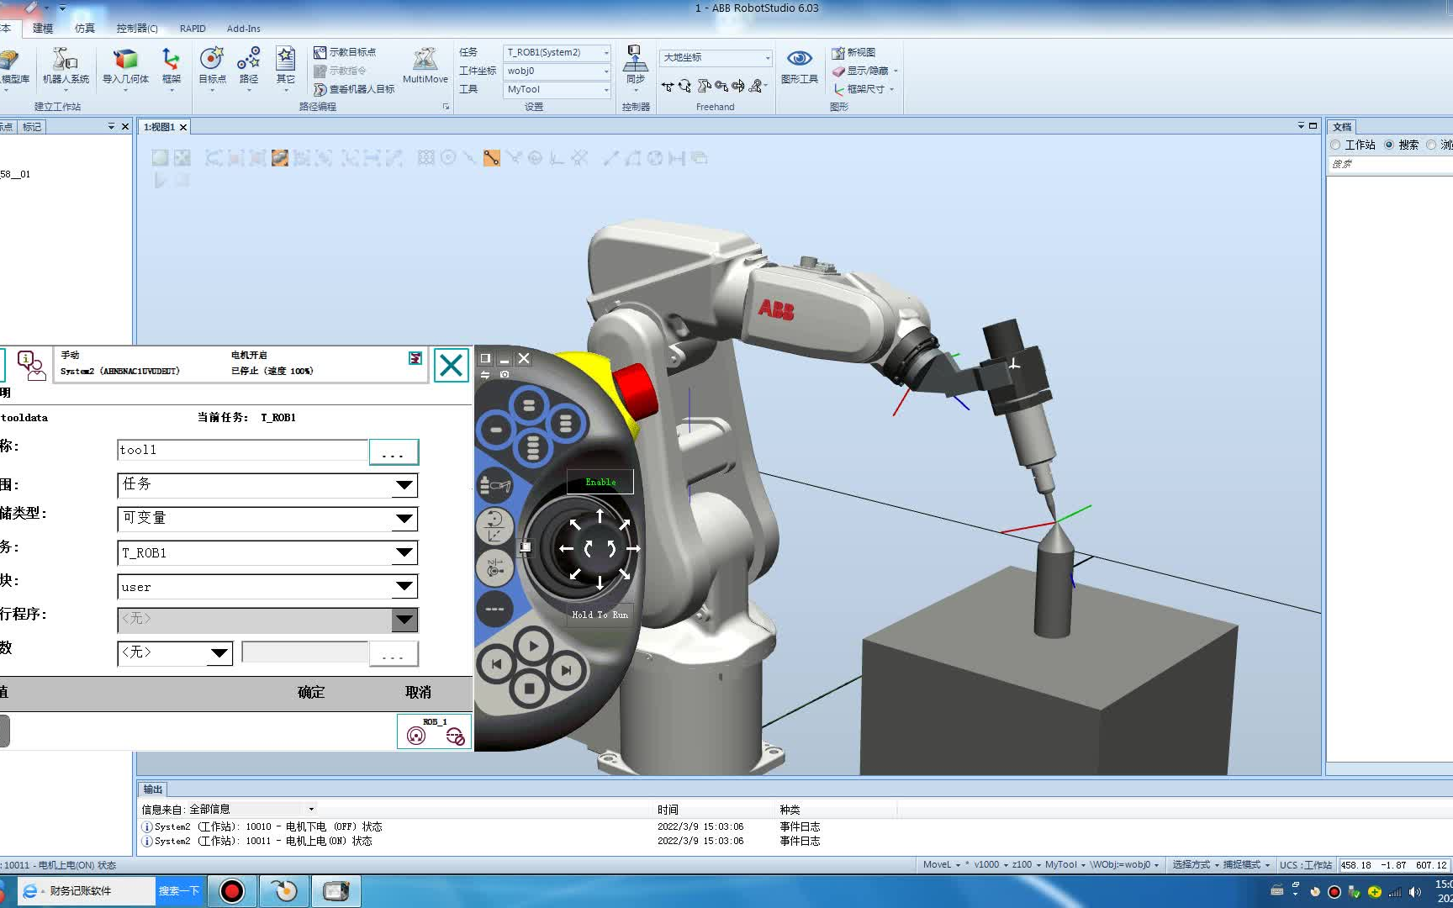Open the T_ROB1 task dropdown in form
The height and width of the screenshot is (908, 1453).
click(404, 552)
